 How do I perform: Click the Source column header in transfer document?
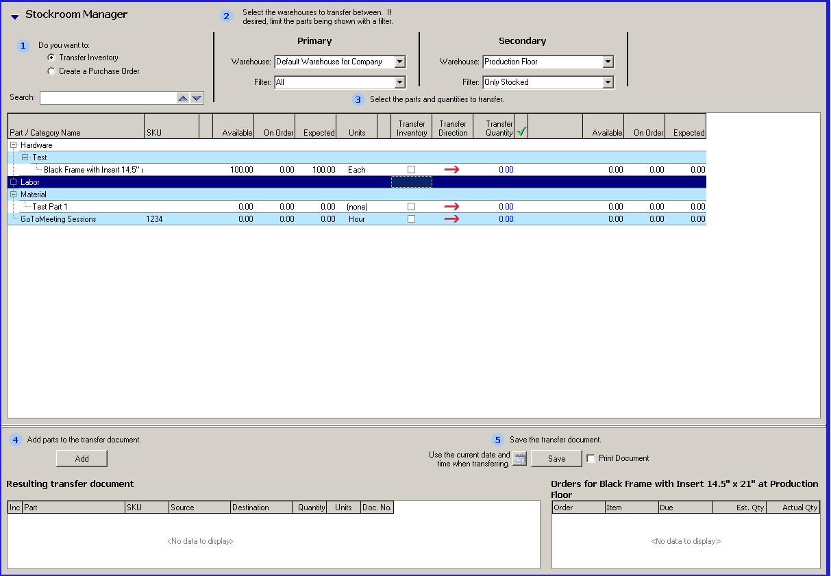[x=199, y=508]
